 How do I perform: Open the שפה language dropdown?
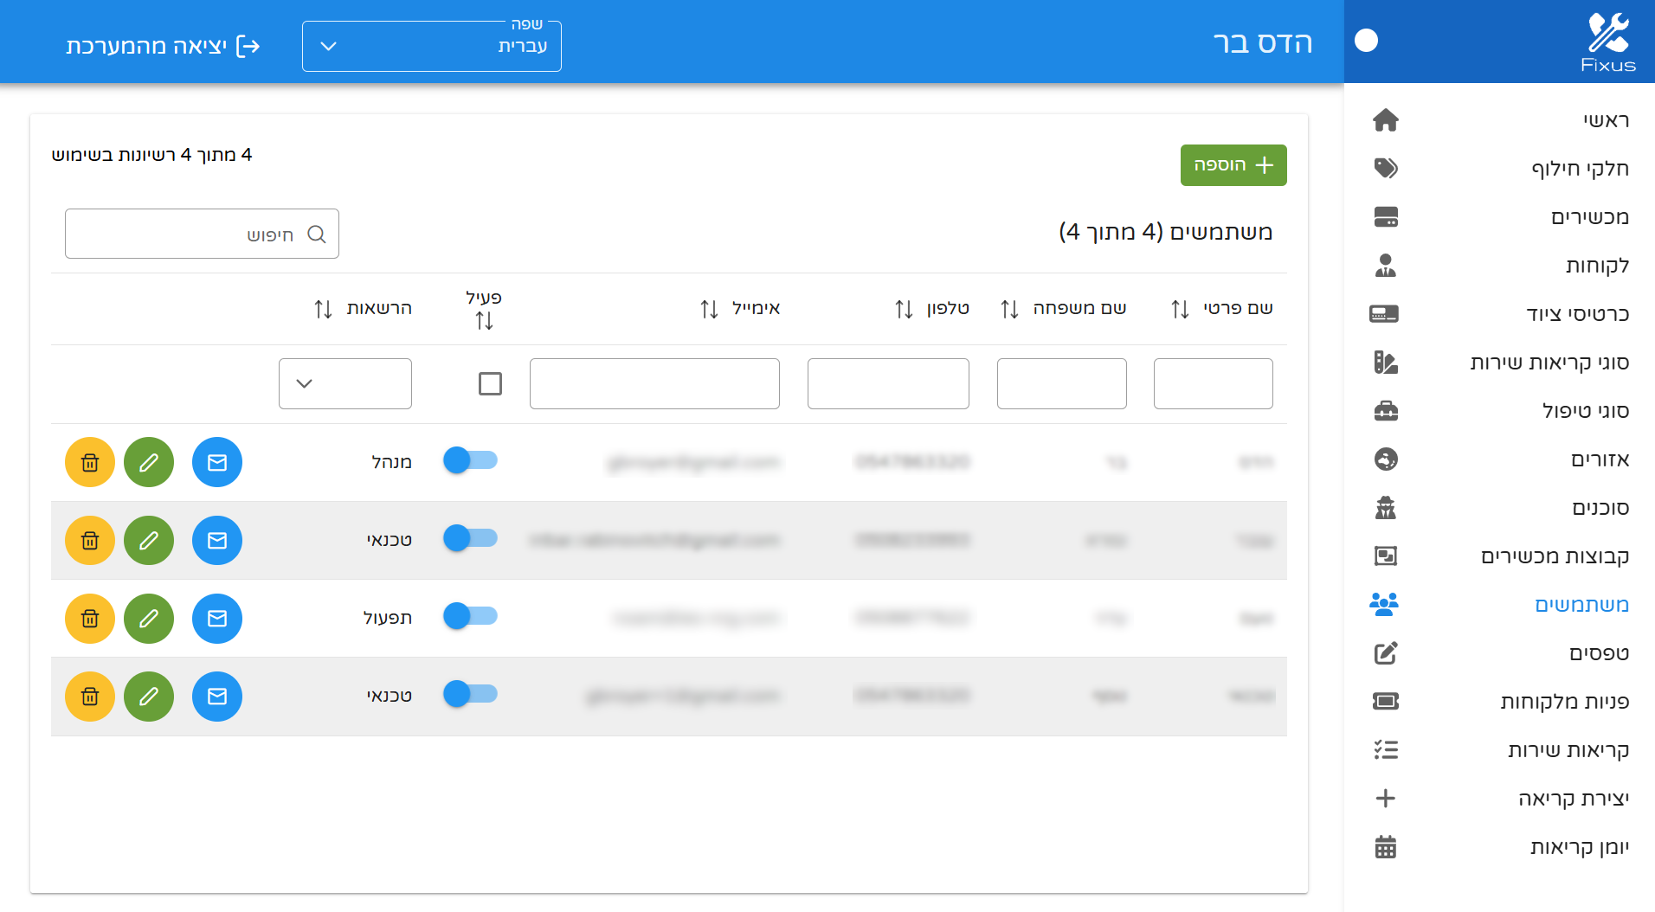pyautogui.click(x=432, y=46)
